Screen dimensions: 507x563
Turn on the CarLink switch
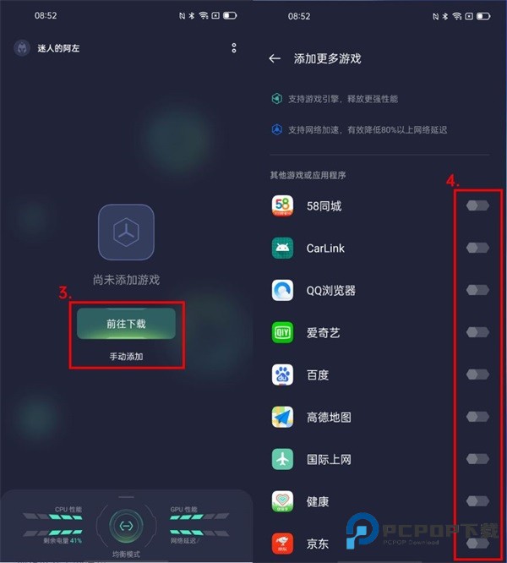click(477, 248)
